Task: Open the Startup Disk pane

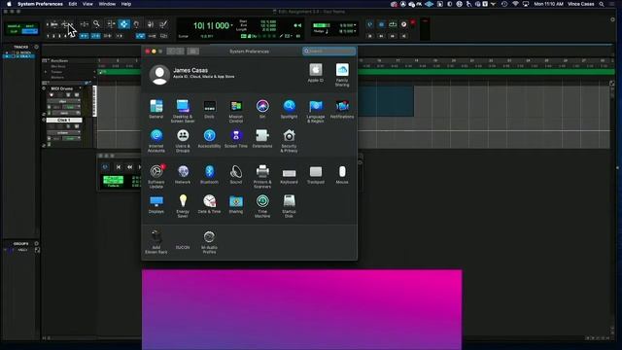Action: pos(289,206)
